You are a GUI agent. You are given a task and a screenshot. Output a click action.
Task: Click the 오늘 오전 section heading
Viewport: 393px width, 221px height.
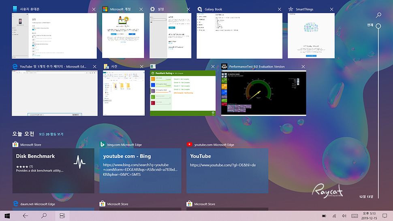pyautogui.click(x=23, y=134)
